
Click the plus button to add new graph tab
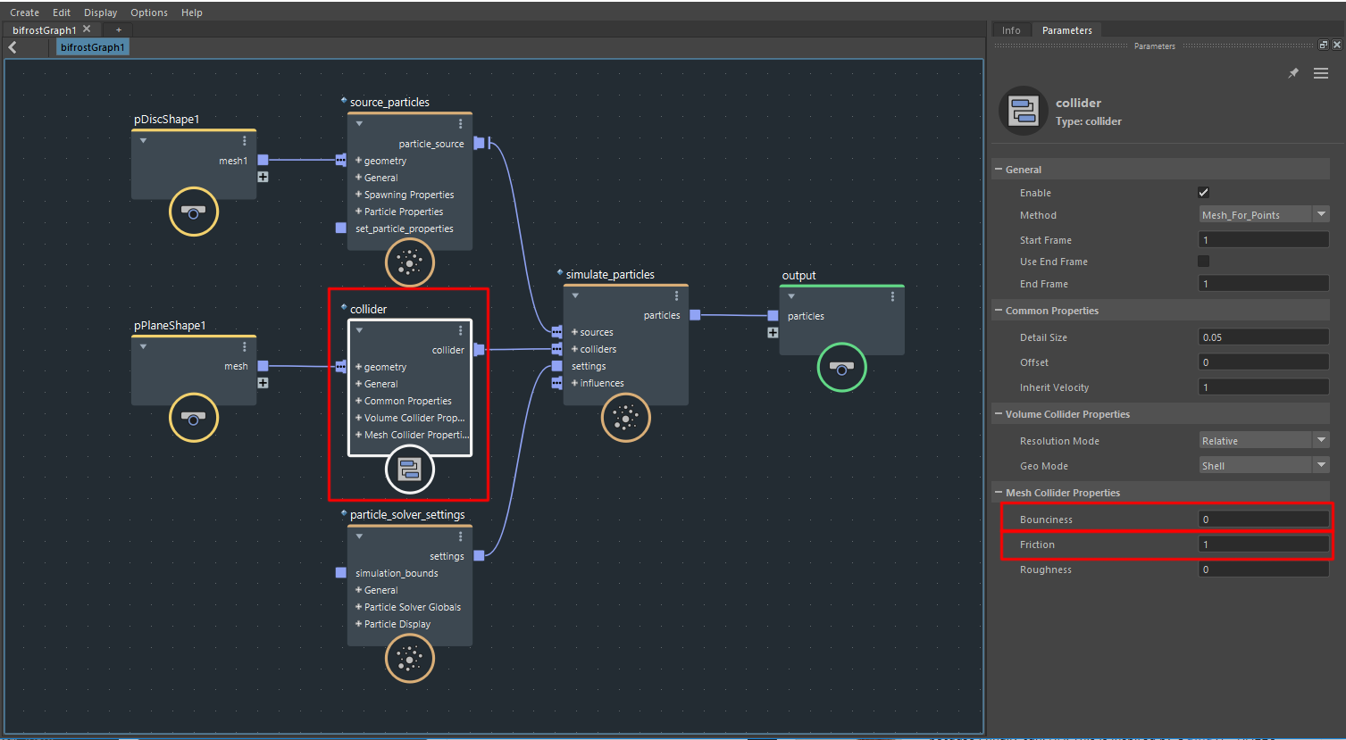[x=118, y=29]
